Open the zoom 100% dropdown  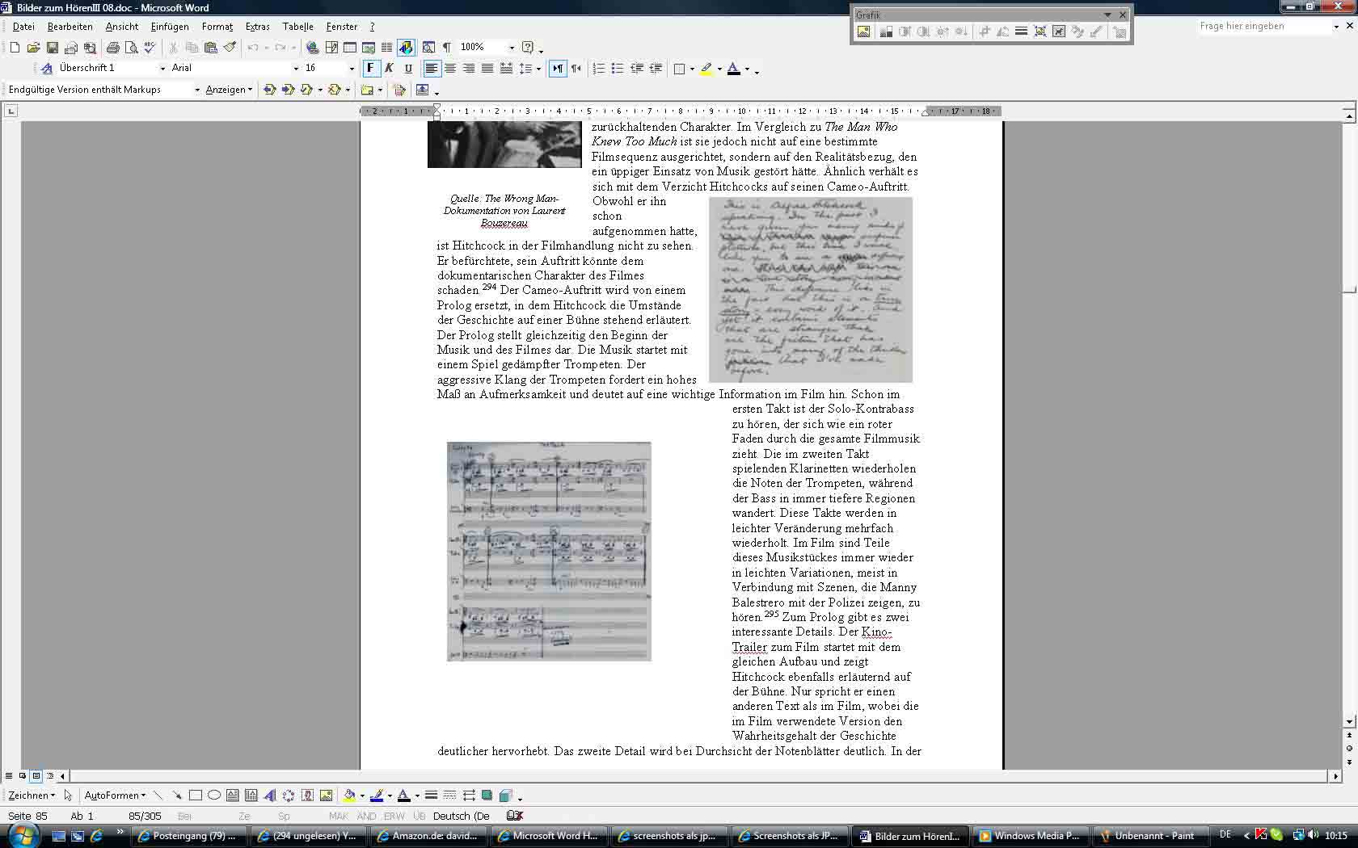tap(511, 48)
